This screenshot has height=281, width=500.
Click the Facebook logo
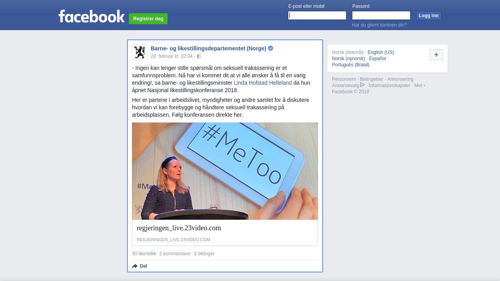(91, 16)
